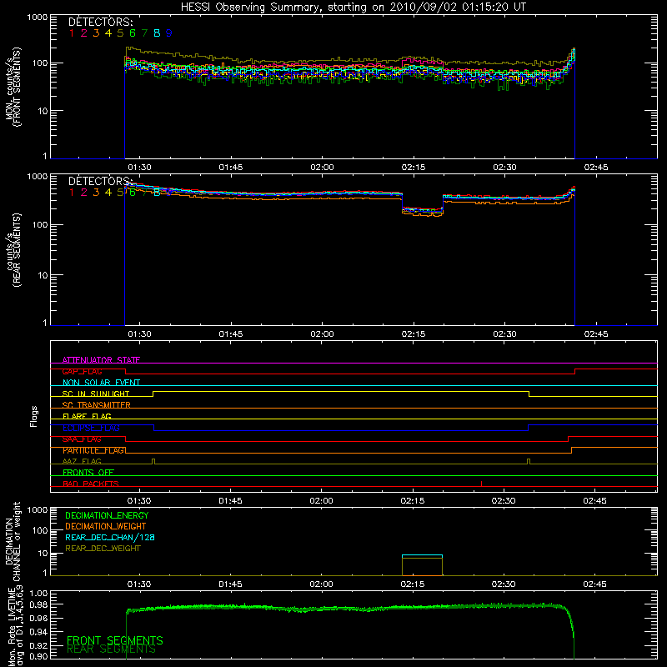Click the SC_TRANSMITTER flag label
This screenshot has height=667, width=667.
tap(97, 404)
